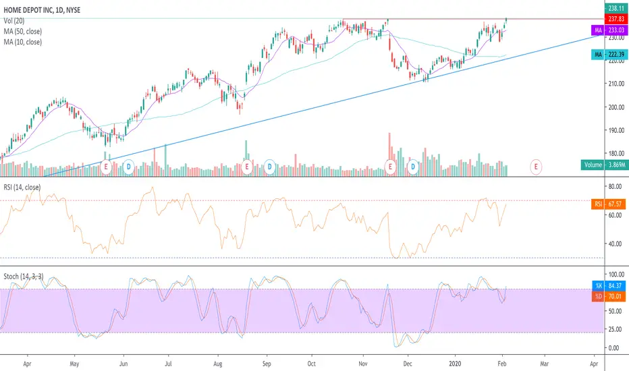Click the Feb label on time axis
Image resolution: width=629 pixels, height=371 pixels.
click(502, 364)
